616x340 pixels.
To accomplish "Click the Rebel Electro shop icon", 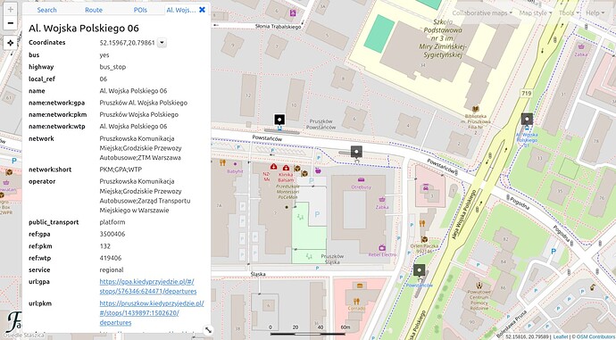I will click(382, 248).
